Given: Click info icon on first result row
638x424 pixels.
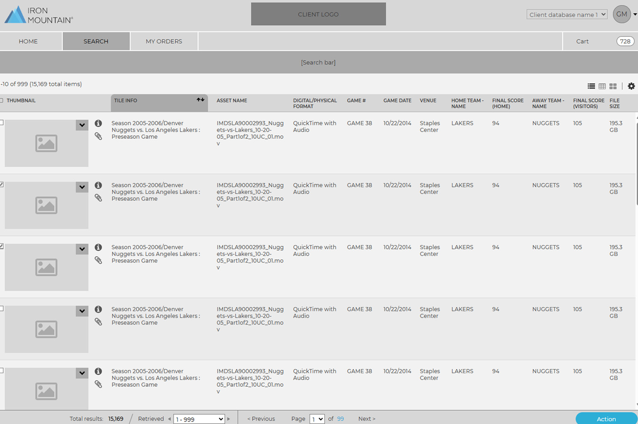Looking at the screenshot, I should point(98,123).
